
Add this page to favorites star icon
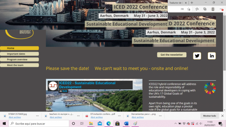(189, 9)
